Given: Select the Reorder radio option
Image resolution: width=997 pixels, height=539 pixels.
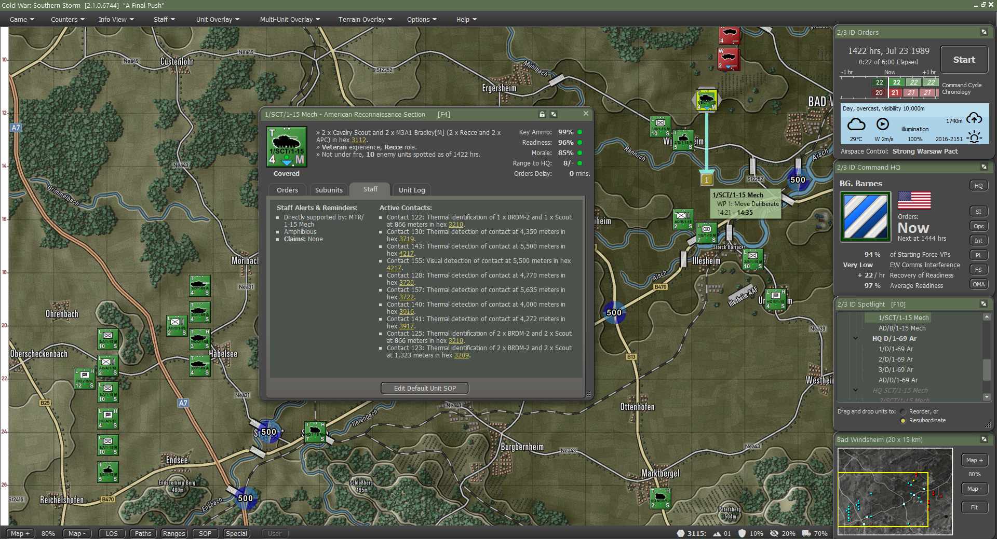Looking at the screenshot, I should point(903,412).
